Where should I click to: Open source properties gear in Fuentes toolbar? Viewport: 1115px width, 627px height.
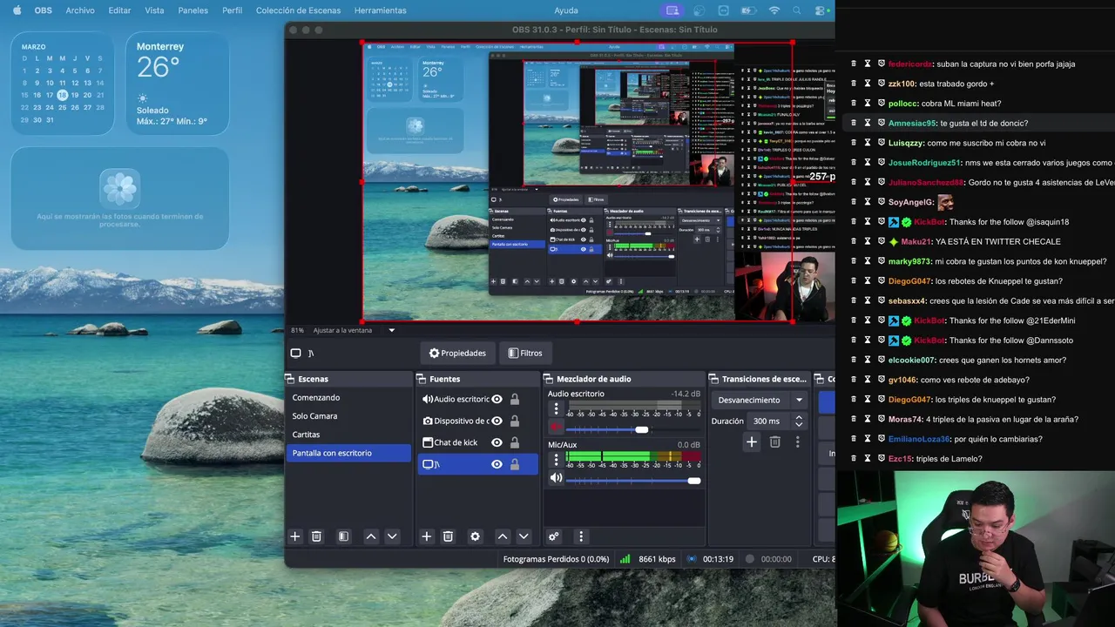click(x=475, y=536)
